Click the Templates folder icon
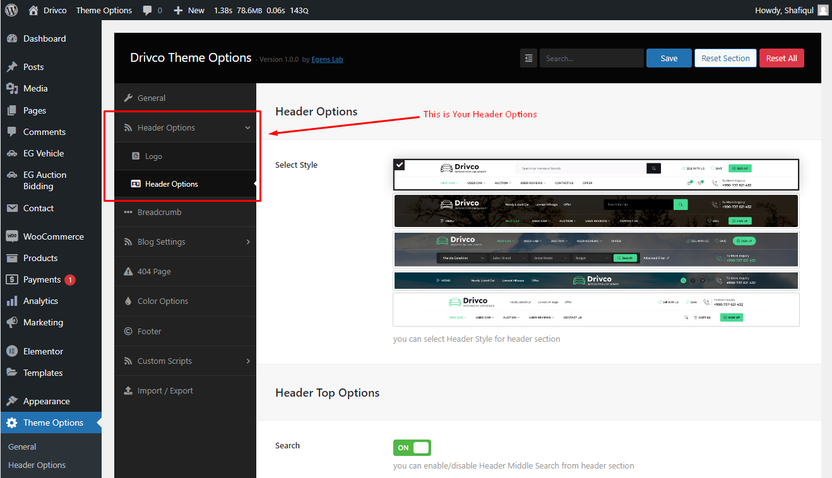 (12, 373)
